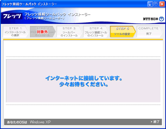The image size is (166, 129).
Task: Click the あなたのOSは label
Action: point(17,122)
